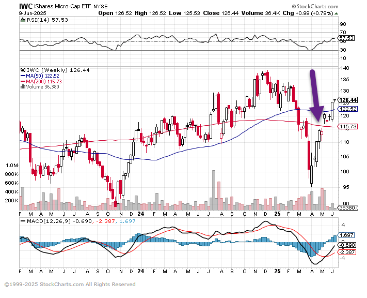
Task: Select the blue MA(50) line swatch
Action: click(x=23, y=76)
